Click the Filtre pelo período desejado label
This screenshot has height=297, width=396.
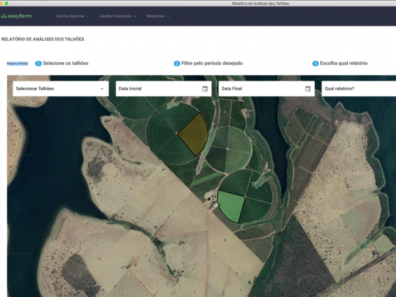click(212, 63)
